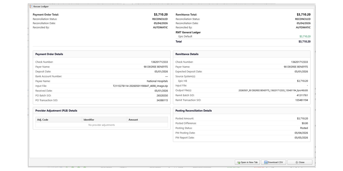Click the Epic Default green amount $3,710.20

tap(305, 36)
